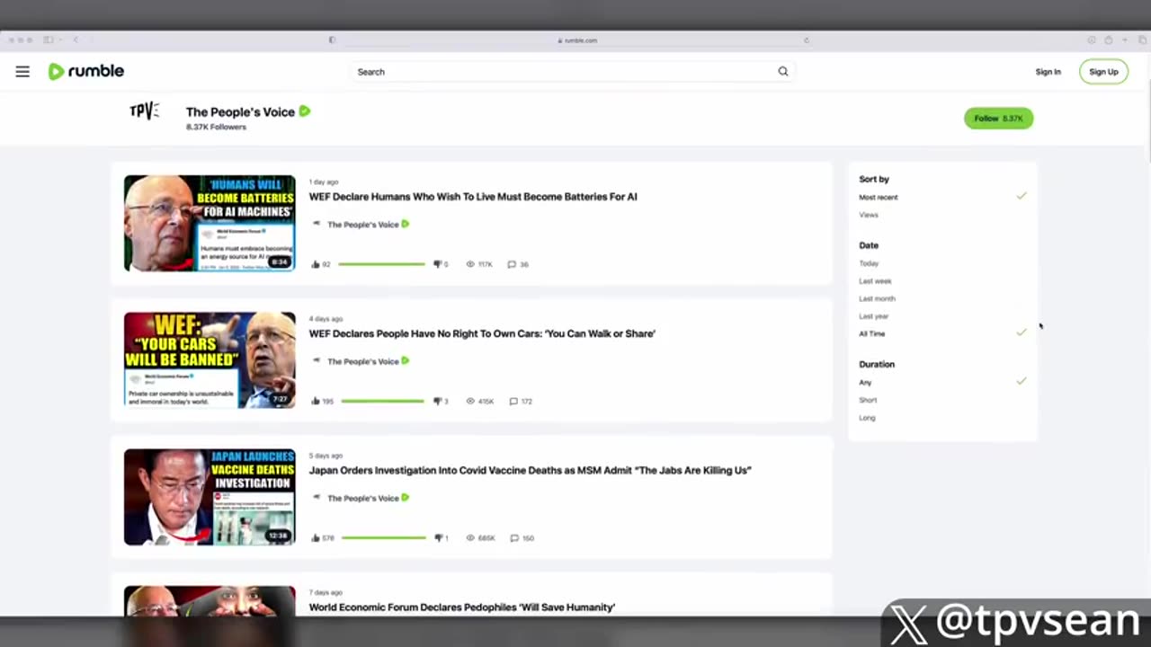This screenshot has height=647, width=1151.
Task: Click thumbs-up icon on Own Cars video
Action: tap(315, 401)
